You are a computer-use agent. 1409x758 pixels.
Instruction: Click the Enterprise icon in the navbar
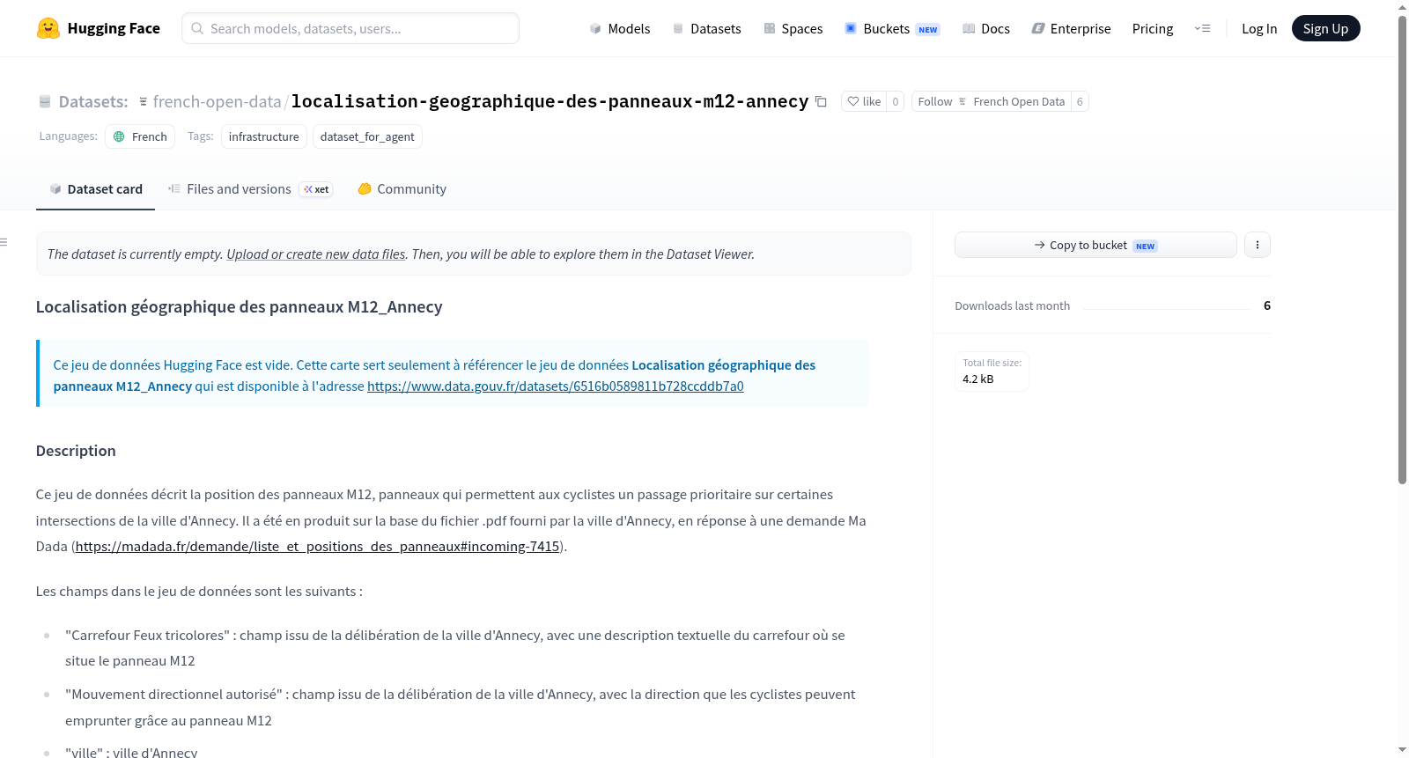(1038, 28)
